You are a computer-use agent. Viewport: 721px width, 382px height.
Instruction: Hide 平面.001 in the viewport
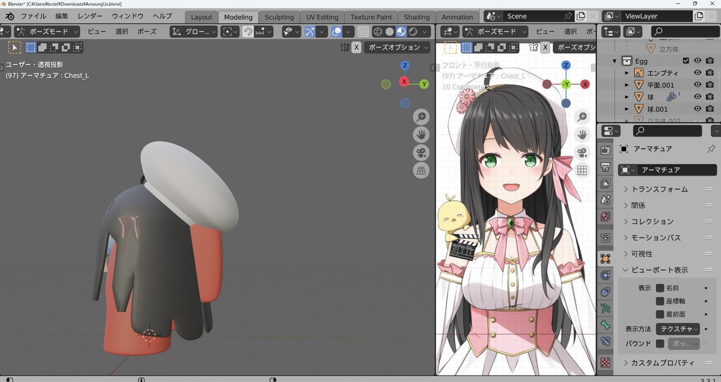click(698, 85)
